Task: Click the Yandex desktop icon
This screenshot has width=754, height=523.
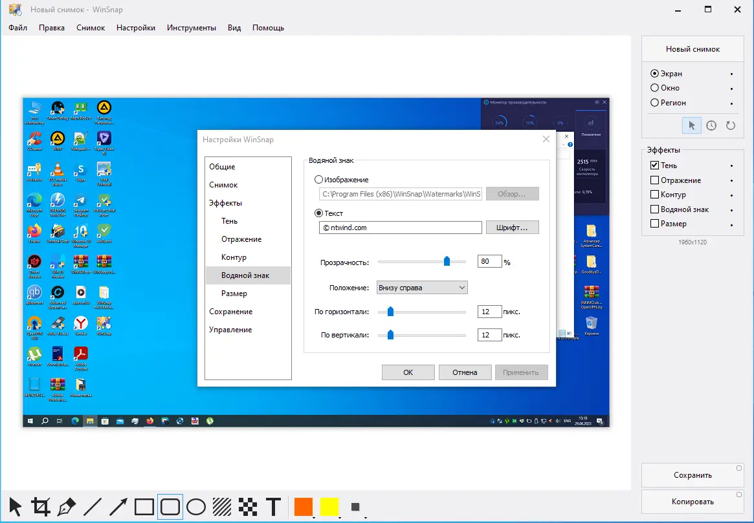Action: 81,325
